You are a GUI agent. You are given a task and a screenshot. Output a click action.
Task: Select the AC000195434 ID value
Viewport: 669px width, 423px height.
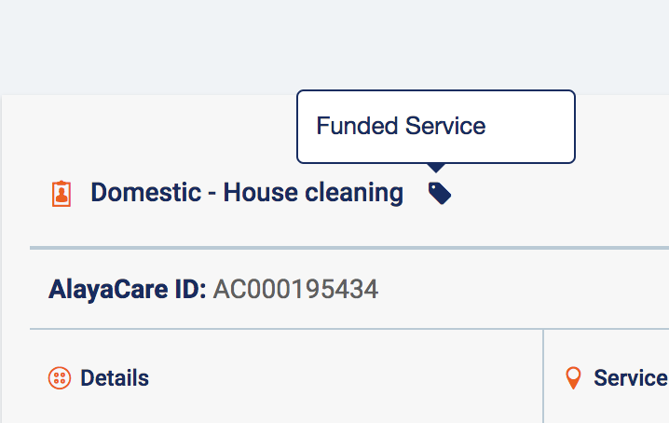295,290
